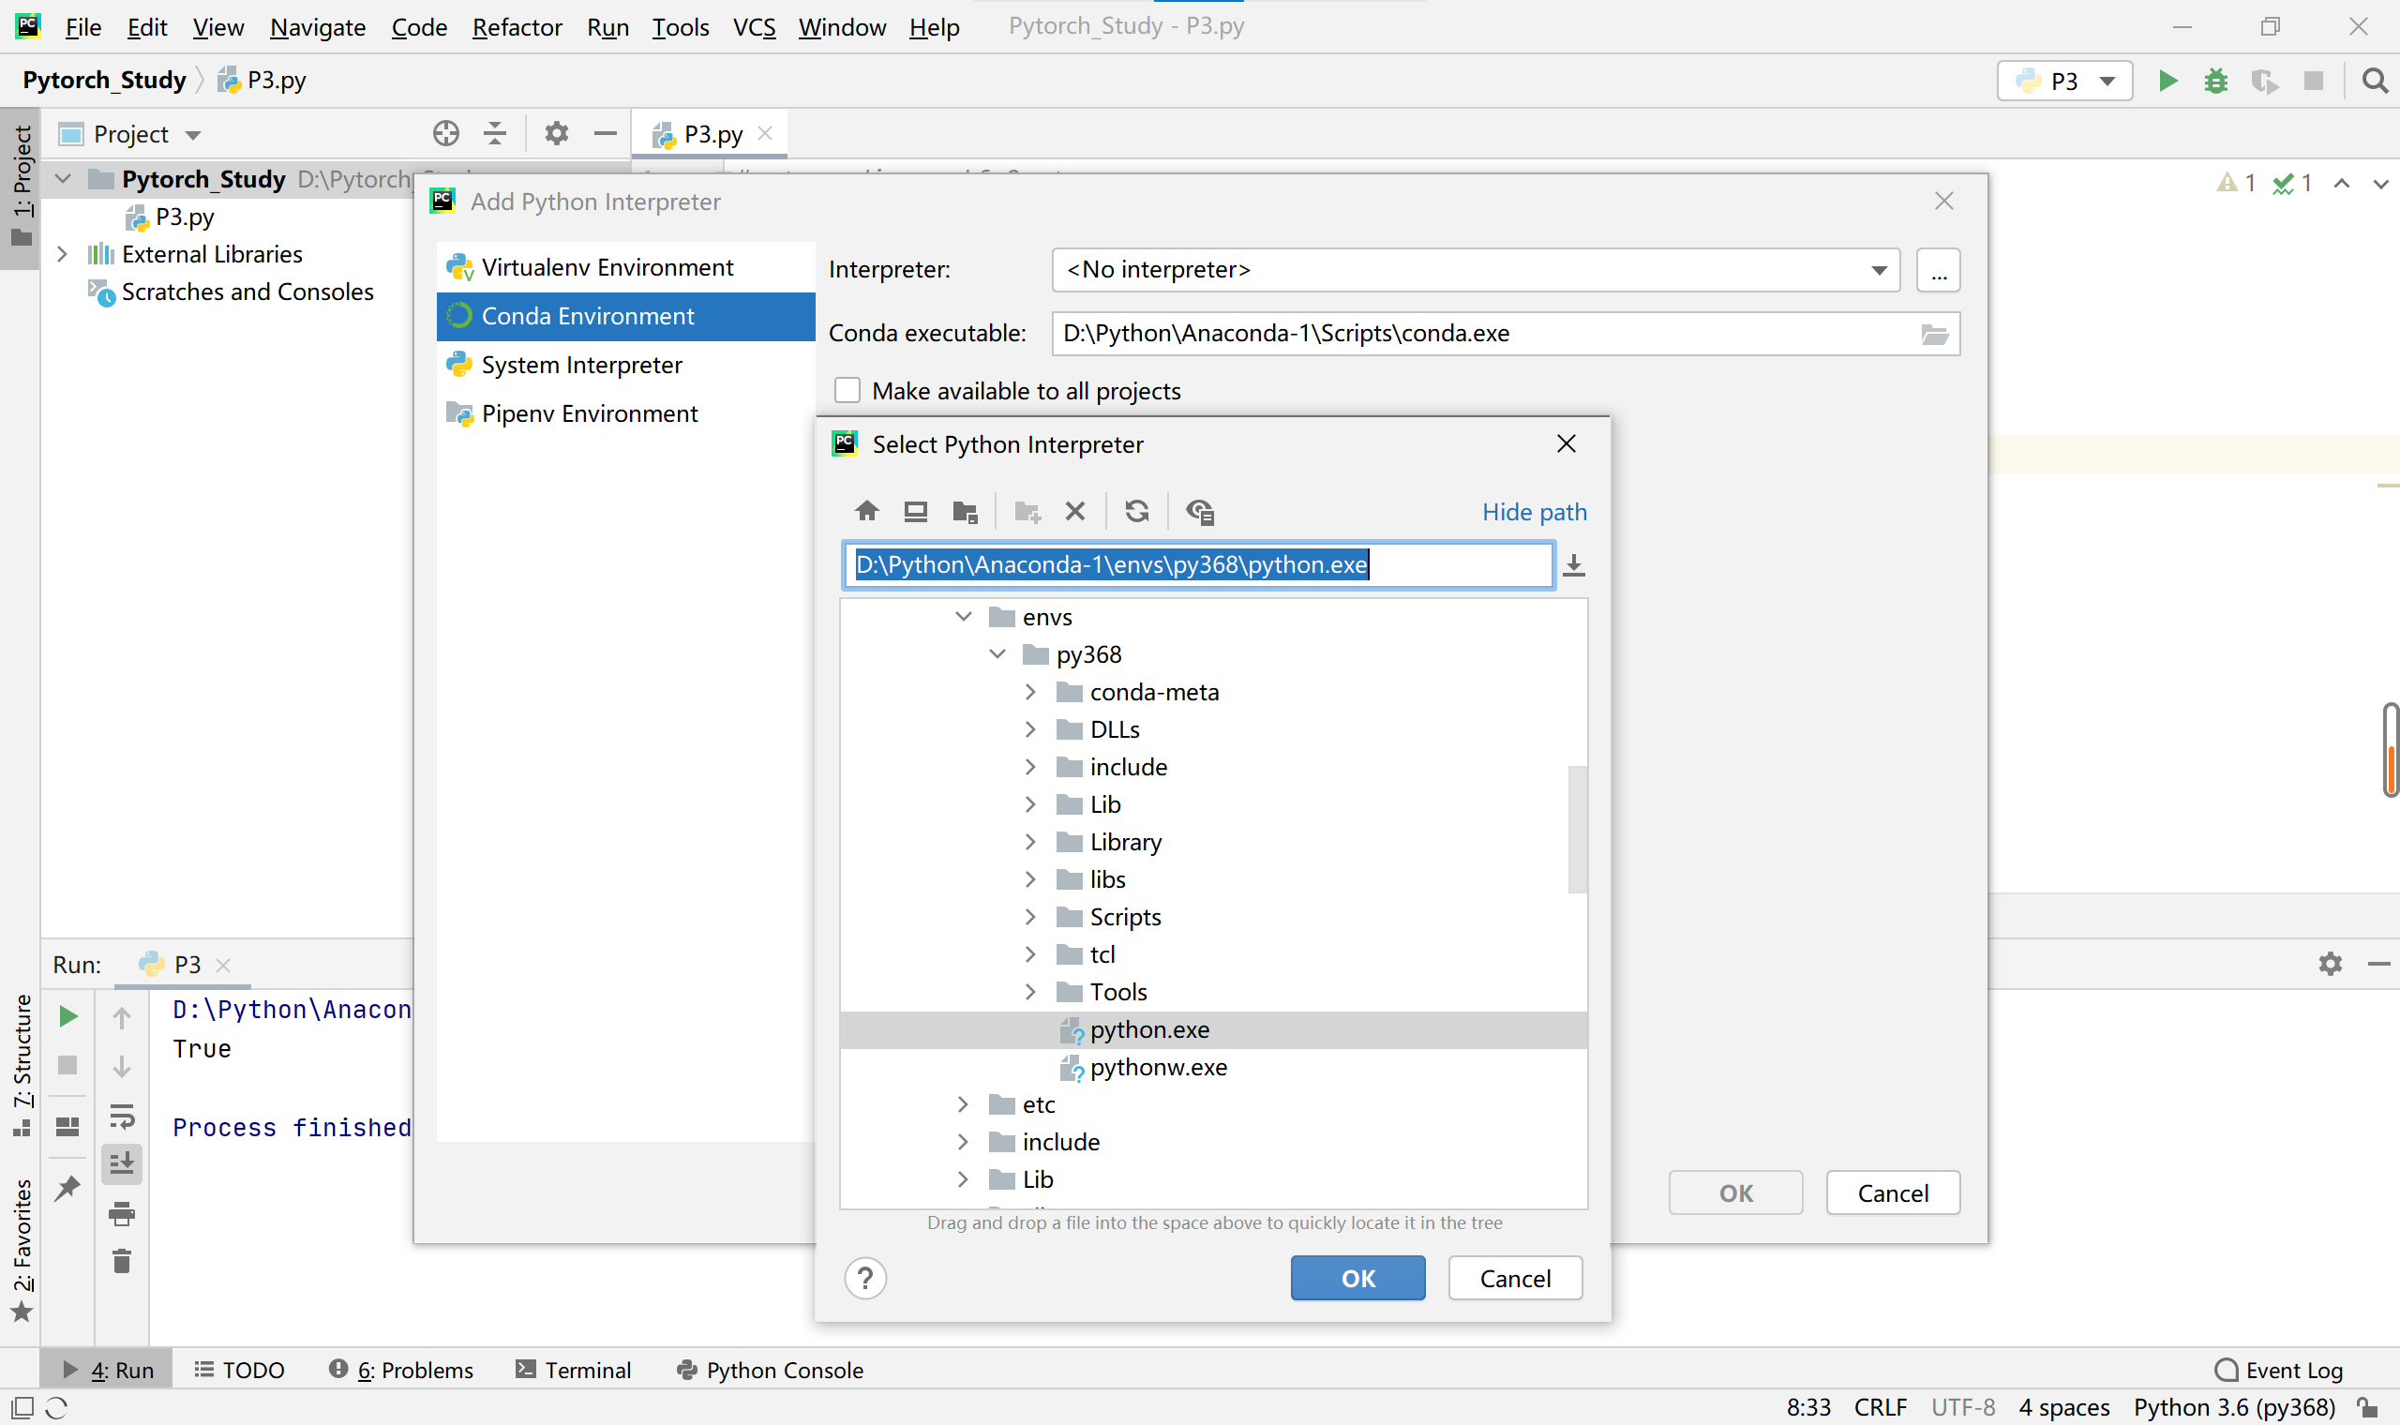2400x1425 pixels.
Task: Open the 7: Structure side panel
Action: pyautogui.click(x=22, y=1064)
